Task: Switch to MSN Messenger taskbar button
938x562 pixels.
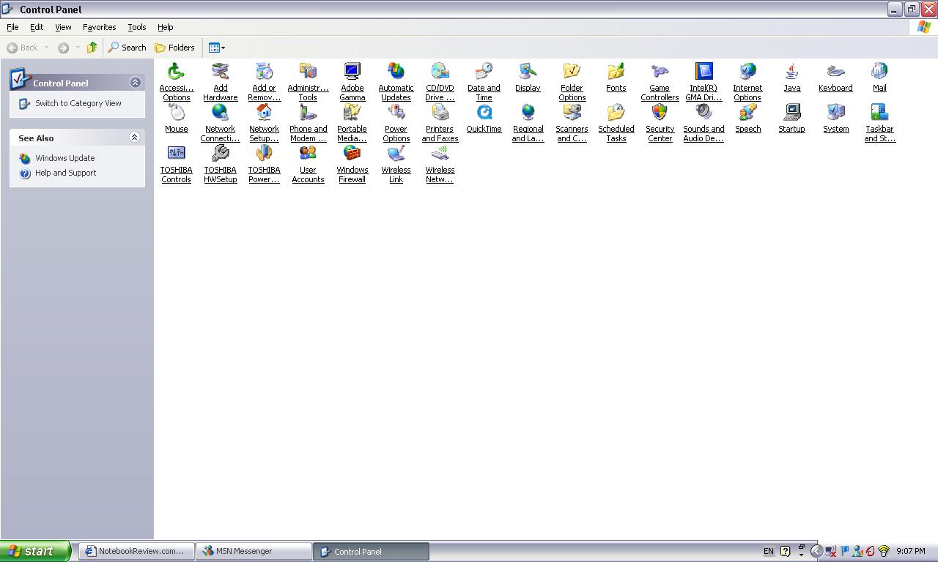Action: (x=254, y=551)
